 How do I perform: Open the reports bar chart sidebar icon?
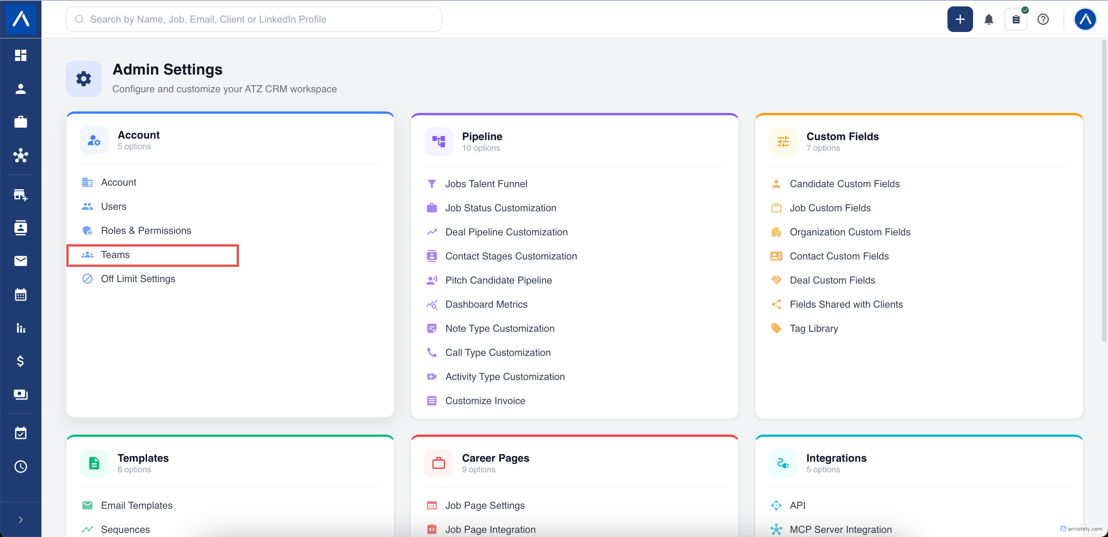pyautogui.click(x=21, y=328)
